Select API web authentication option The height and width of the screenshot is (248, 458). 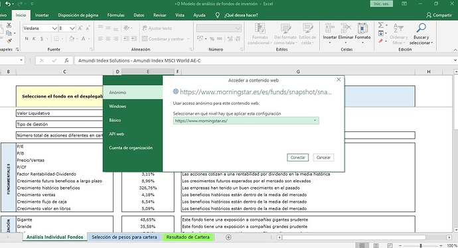(133, 134)
